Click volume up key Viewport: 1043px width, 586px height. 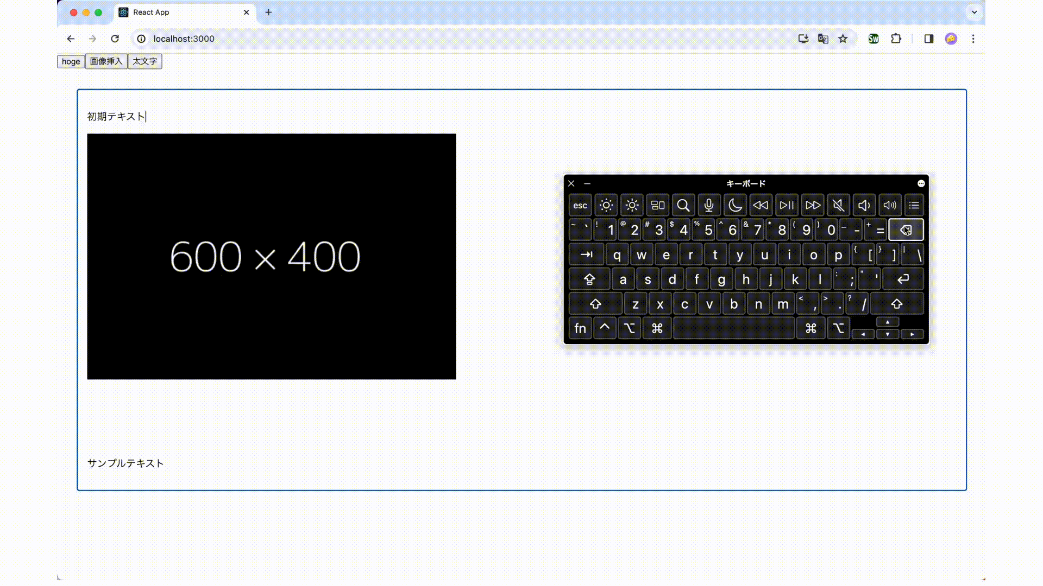coord(890,205)
